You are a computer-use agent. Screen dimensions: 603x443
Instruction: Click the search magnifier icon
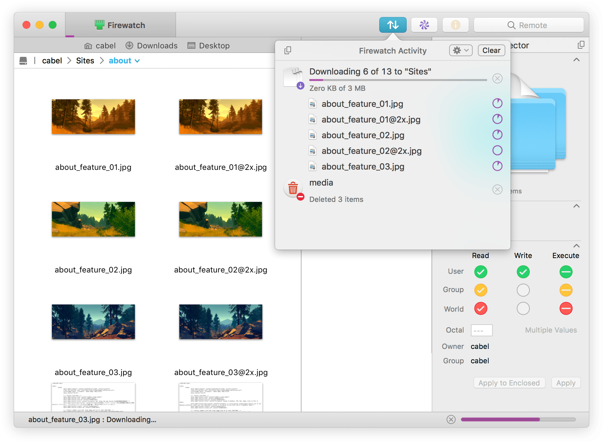[511, 25]
